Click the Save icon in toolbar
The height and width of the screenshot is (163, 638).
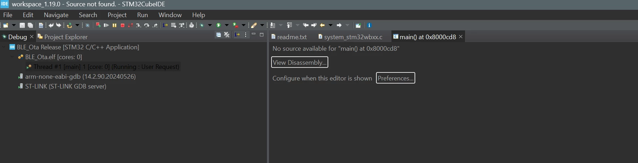[22, 25]
